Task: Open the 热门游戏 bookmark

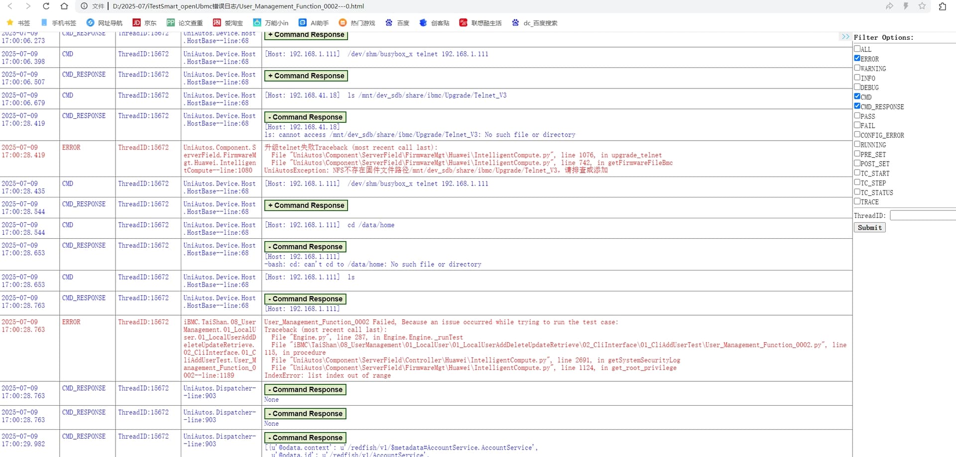Action: (357, 23)
